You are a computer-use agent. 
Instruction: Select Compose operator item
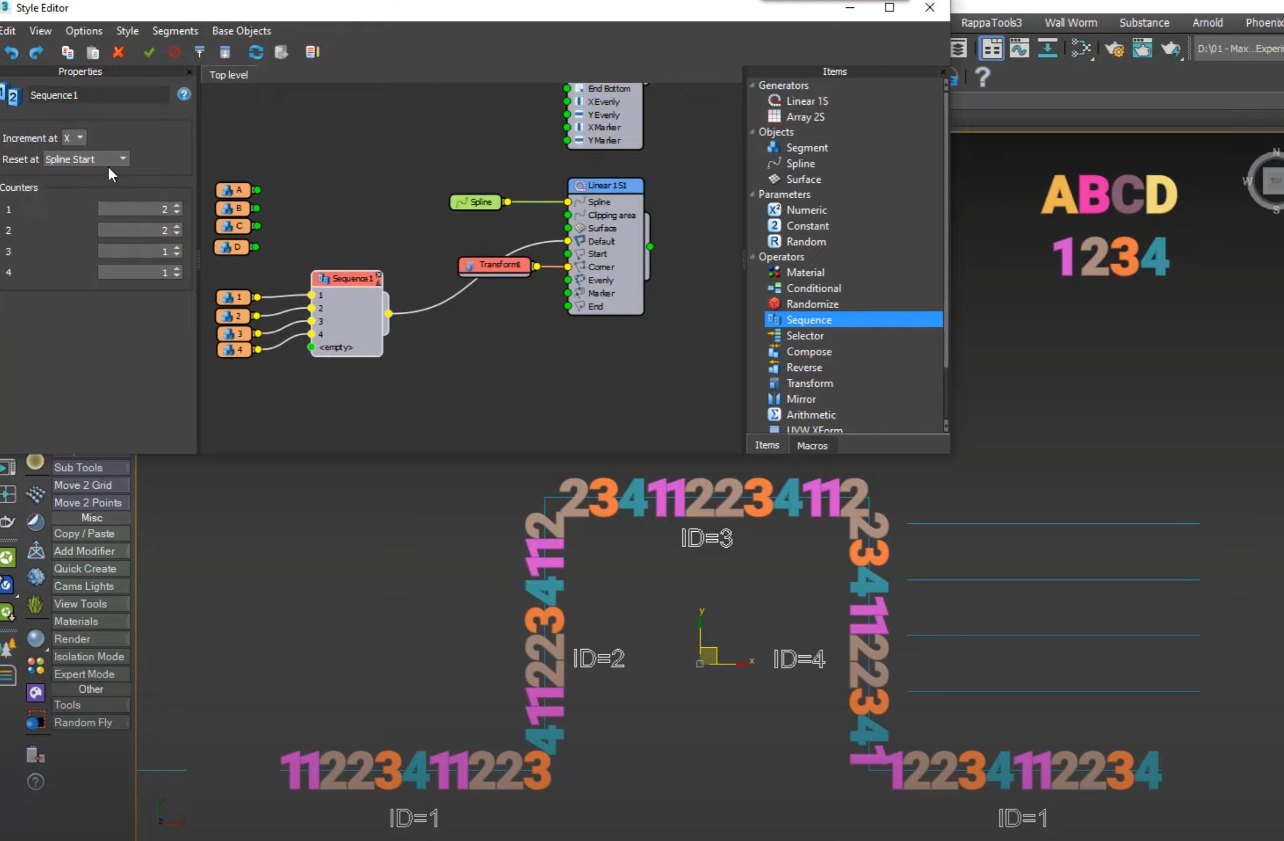pos(808,352)
